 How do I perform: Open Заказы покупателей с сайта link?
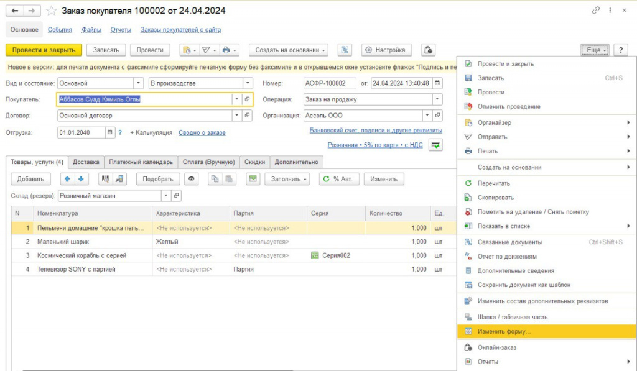pos(181,30)
